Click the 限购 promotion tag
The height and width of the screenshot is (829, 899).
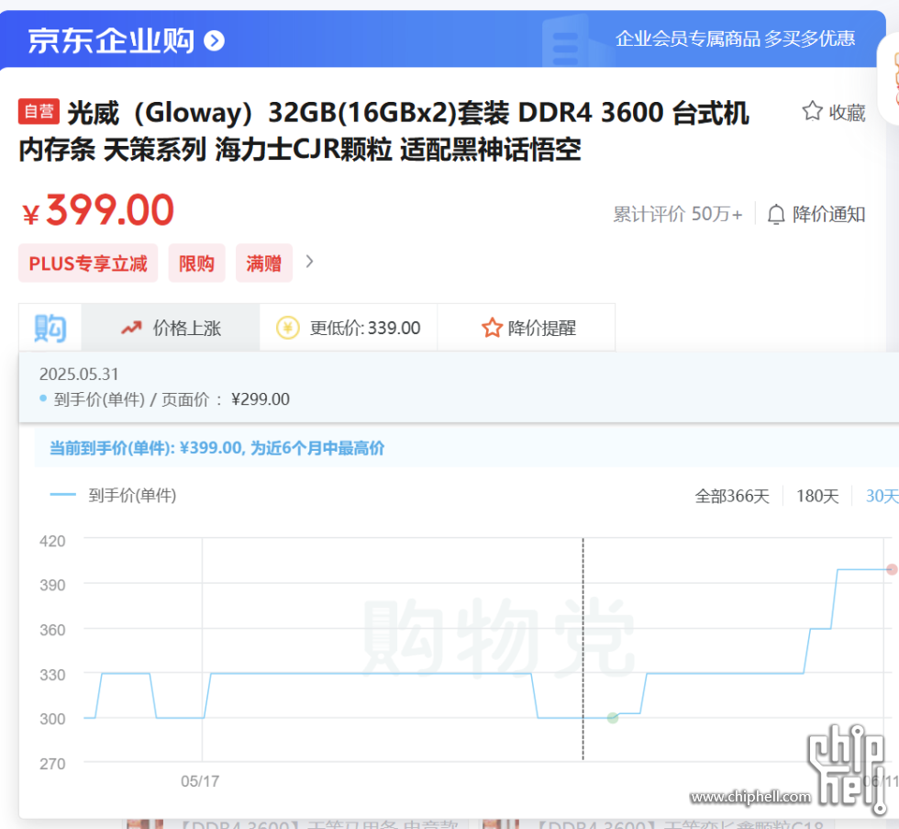(196, 263)
